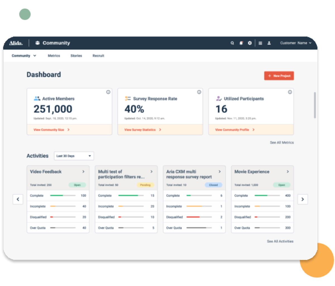Click See All Activities link

point(280,241)
